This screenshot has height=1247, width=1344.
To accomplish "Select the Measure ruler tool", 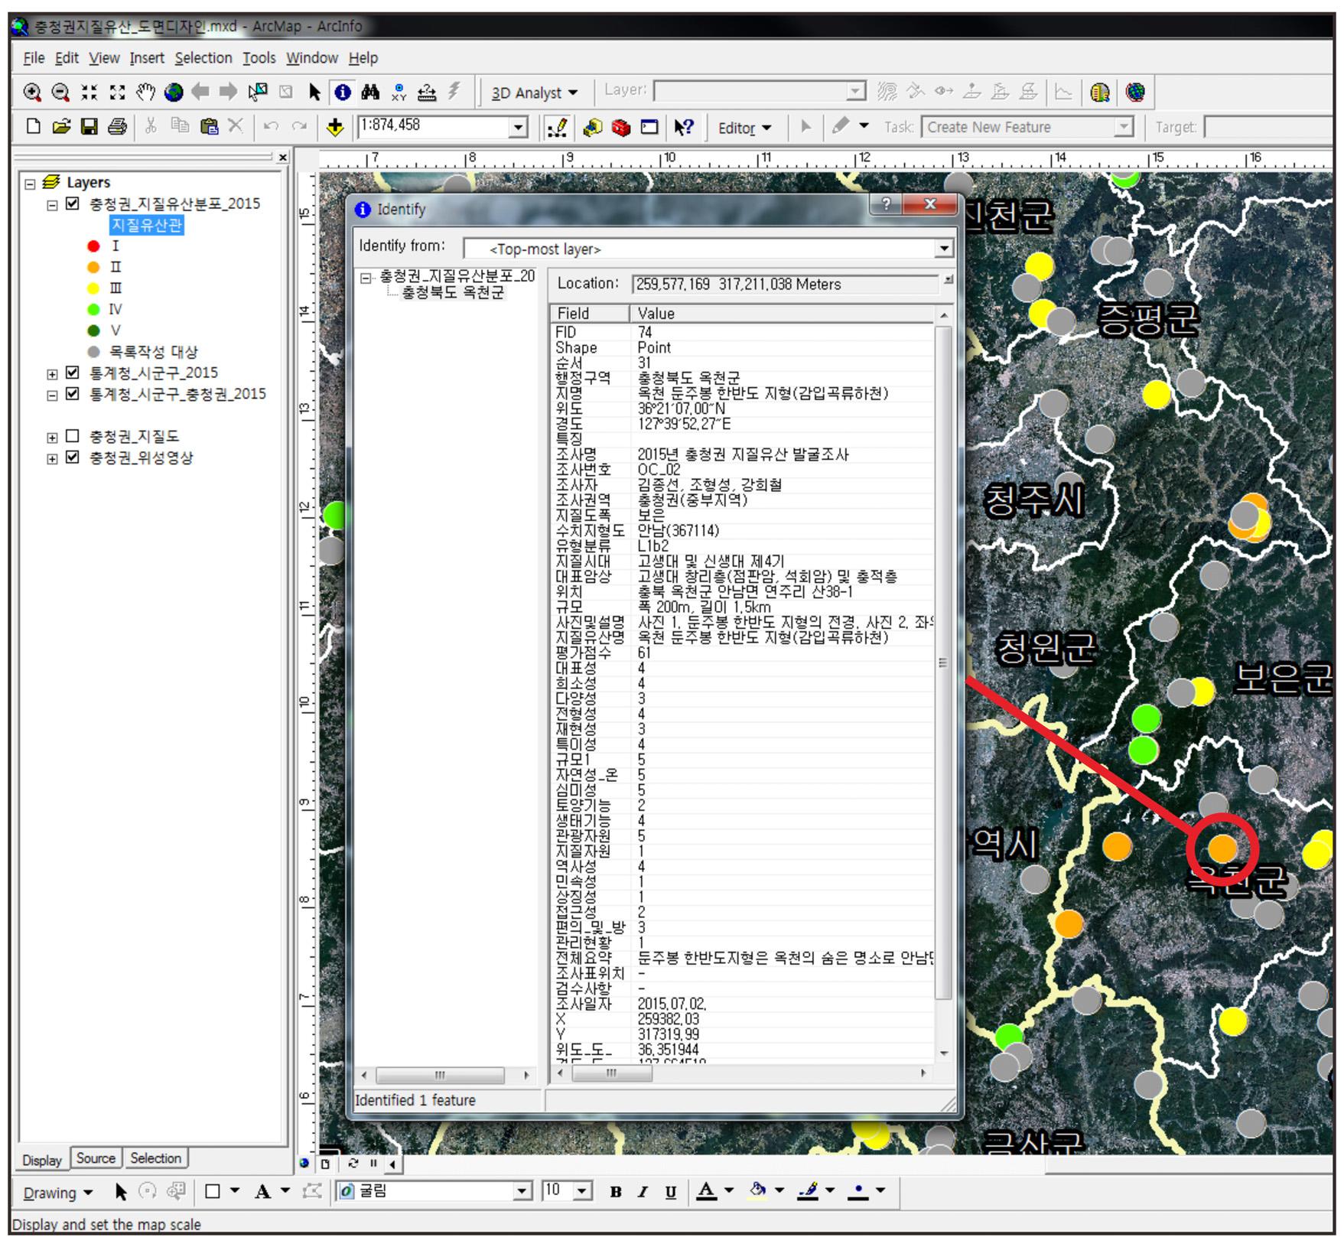I will coord(427,93).
